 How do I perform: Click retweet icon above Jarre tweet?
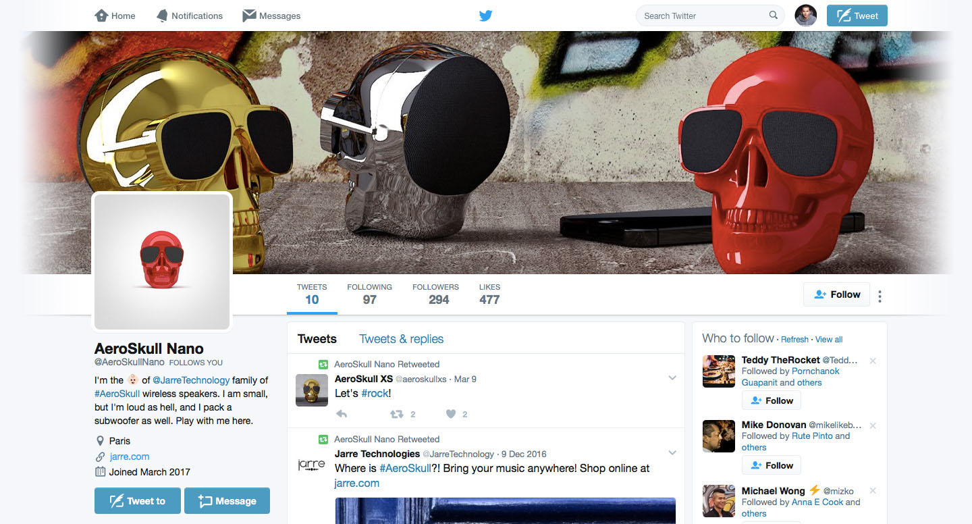(323, 439)
